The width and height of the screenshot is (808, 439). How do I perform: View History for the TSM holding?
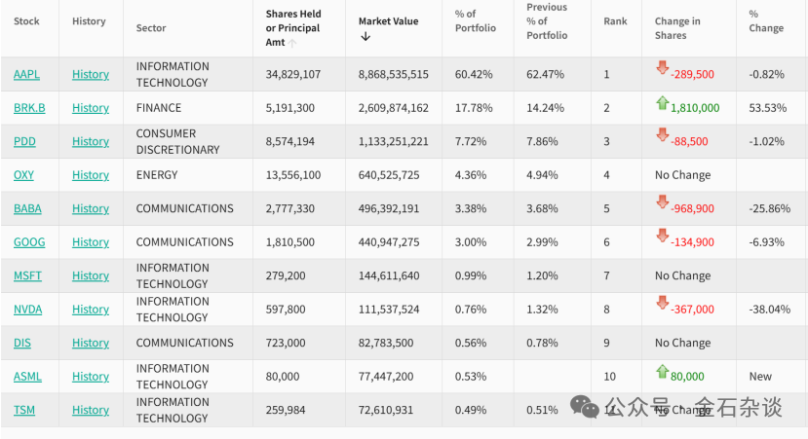pos(91,410)
